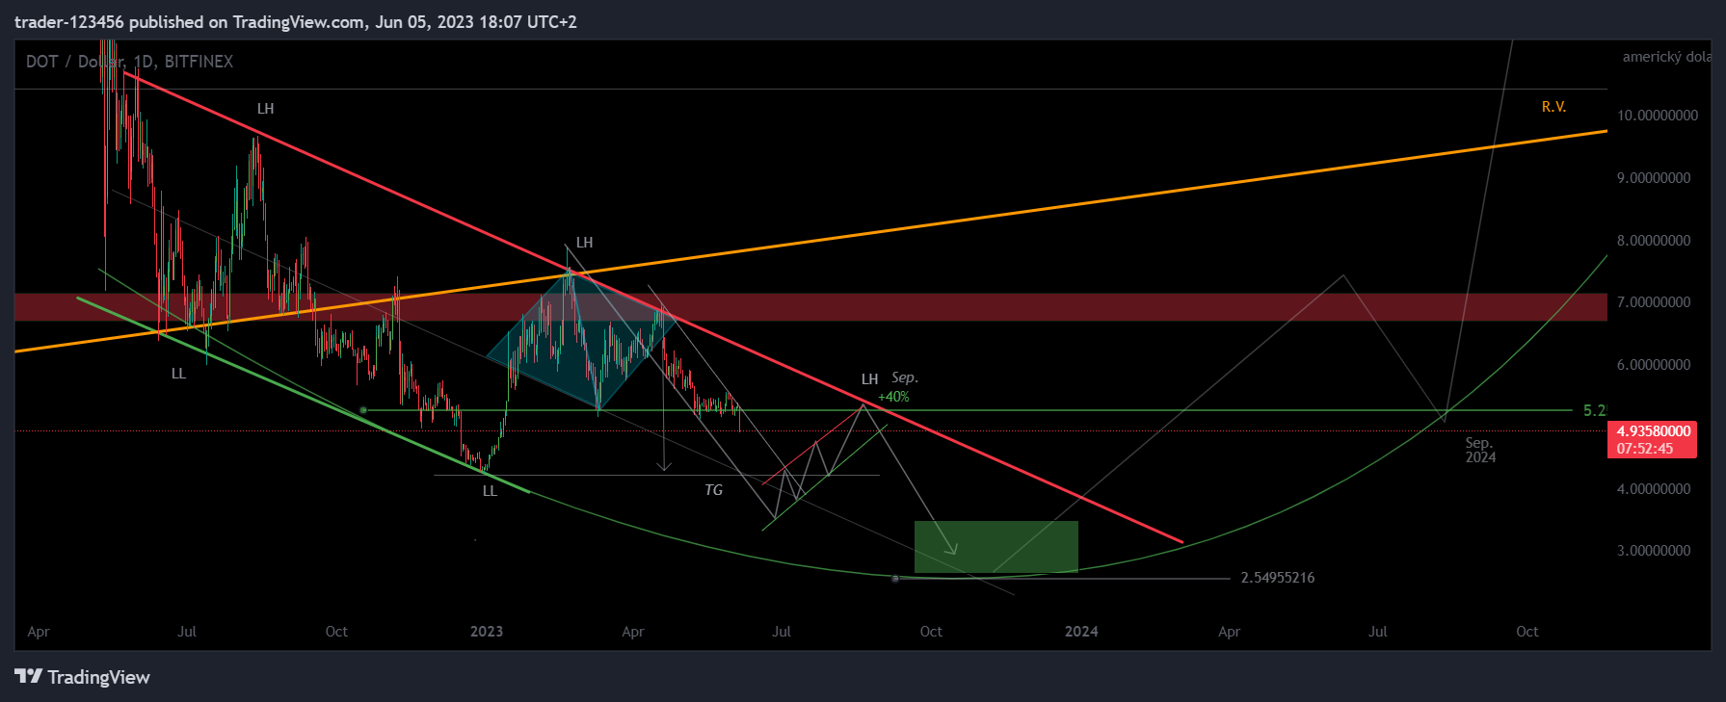Select the Sep. 2024 date annotation
Image resolution: width=1726 pixels, height=702 pixels.
point(1480,450)
